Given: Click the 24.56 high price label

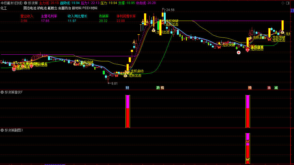Looking at the screenshot, I should (x=170, y=10).
